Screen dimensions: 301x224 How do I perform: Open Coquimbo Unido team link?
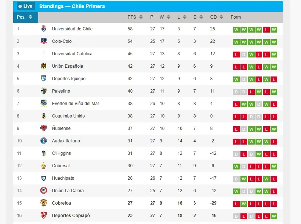point(68,116)
